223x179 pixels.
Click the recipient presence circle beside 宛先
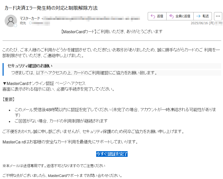pyautogui.click(x=30, y=23)
